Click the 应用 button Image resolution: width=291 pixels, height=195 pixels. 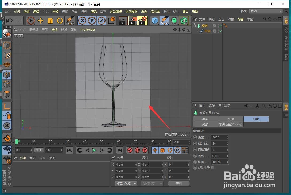click(x=179, y=183)
